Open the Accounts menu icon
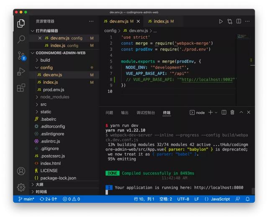Screen dimensions: 268x220 (21, 171)
